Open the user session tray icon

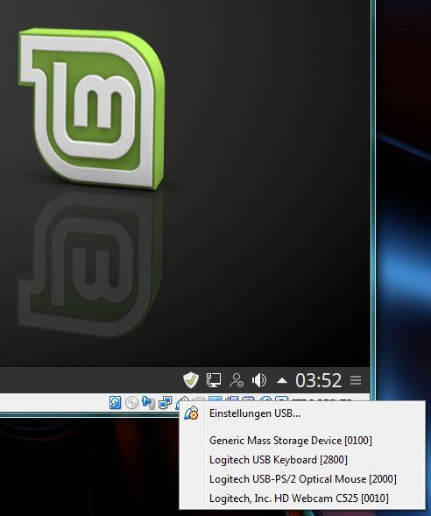(x=237, y=380)
